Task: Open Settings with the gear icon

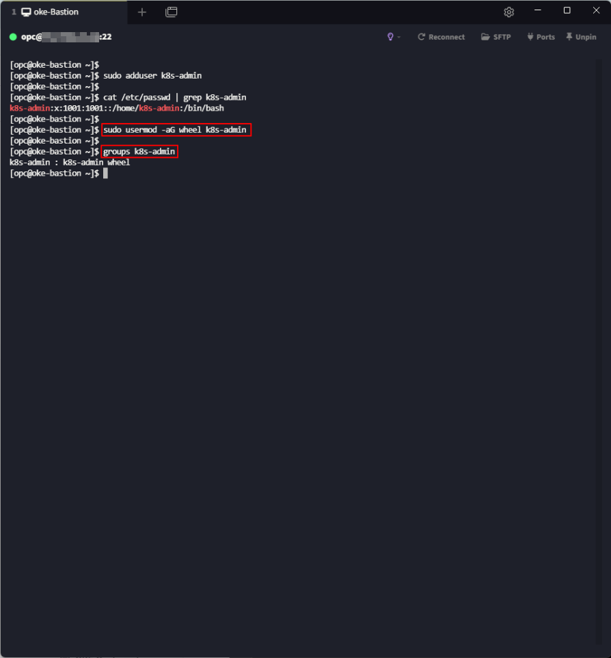Action: point(508,12)
